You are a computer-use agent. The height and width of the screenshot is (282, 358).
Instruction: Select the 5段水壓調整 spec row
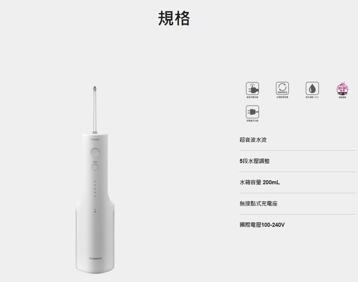pyautogui.click(x=297, y=161)
